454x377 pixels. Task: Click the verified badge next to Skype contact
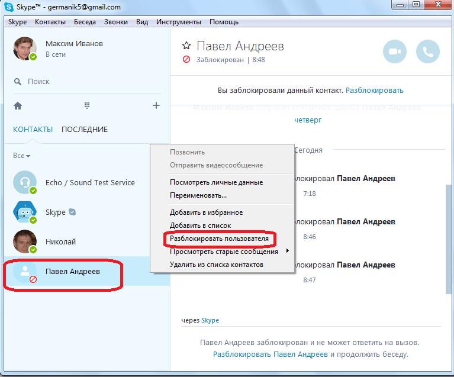(72, 212)
